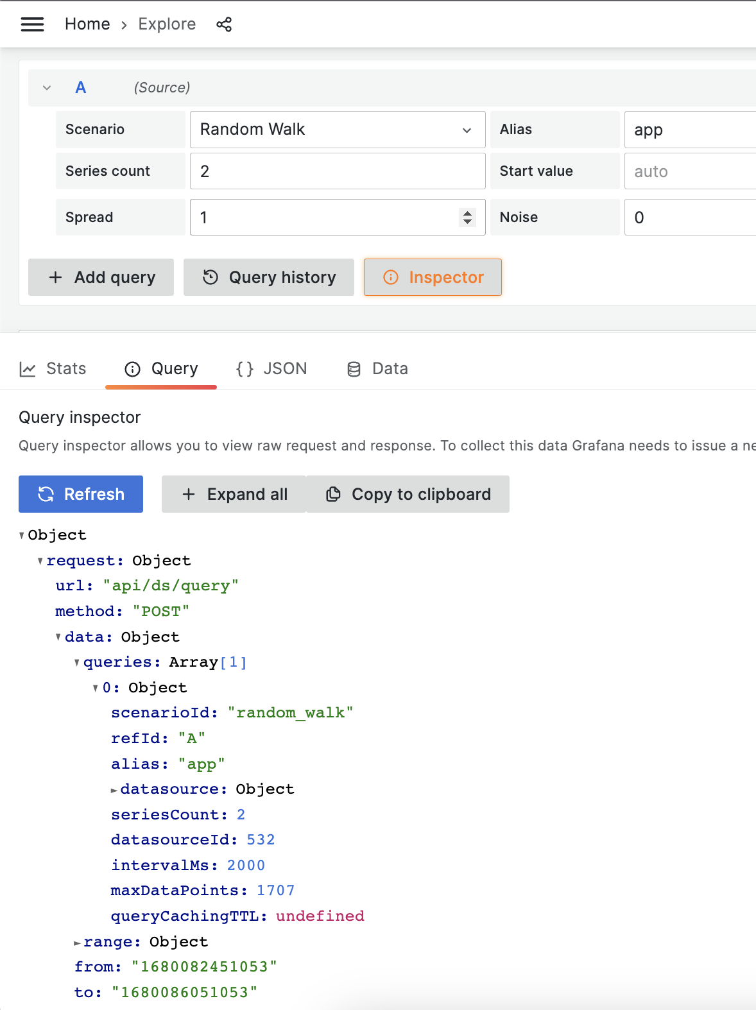Click the share icon next to Explore
The height and width of the screenshot is (1010, 756).
tap(224, 24)
